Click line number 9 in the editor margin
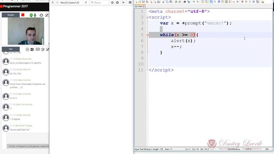274x154 pixels. [142, 58]
